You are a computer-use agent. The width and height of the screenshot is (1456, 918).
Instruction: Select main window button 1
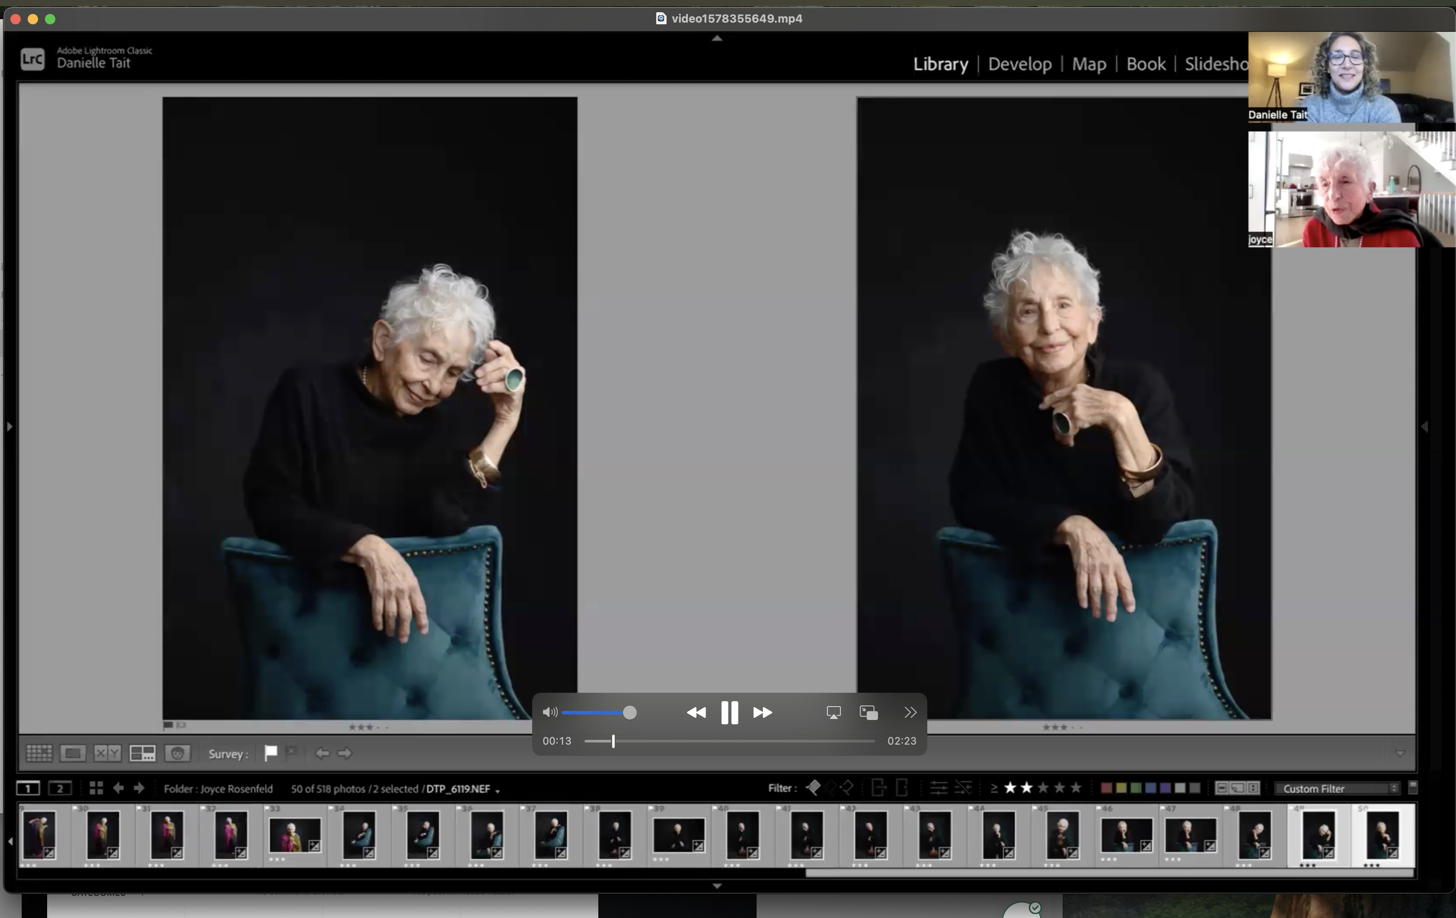[x=28, y=788]
